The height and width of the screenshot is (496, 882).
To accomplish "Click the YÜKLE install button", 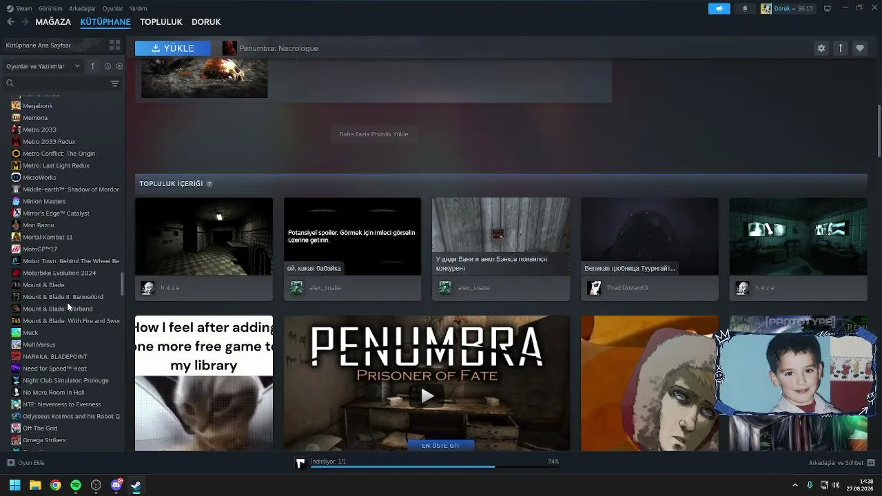I will click(x=173, y=48).
